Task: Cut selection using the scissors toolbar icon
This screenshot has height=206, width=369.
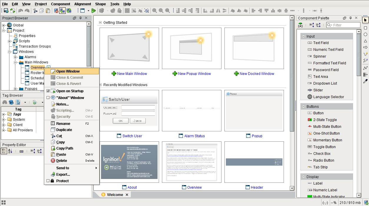Action: 35,10
